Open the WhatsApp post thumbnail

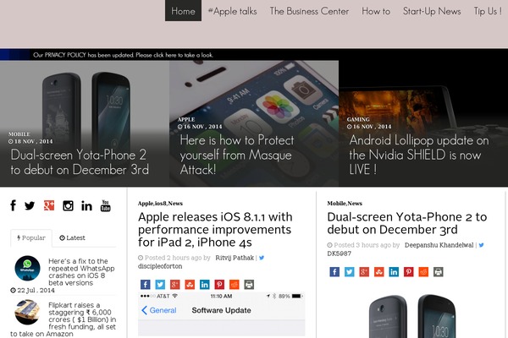click(x=28, y=268)
